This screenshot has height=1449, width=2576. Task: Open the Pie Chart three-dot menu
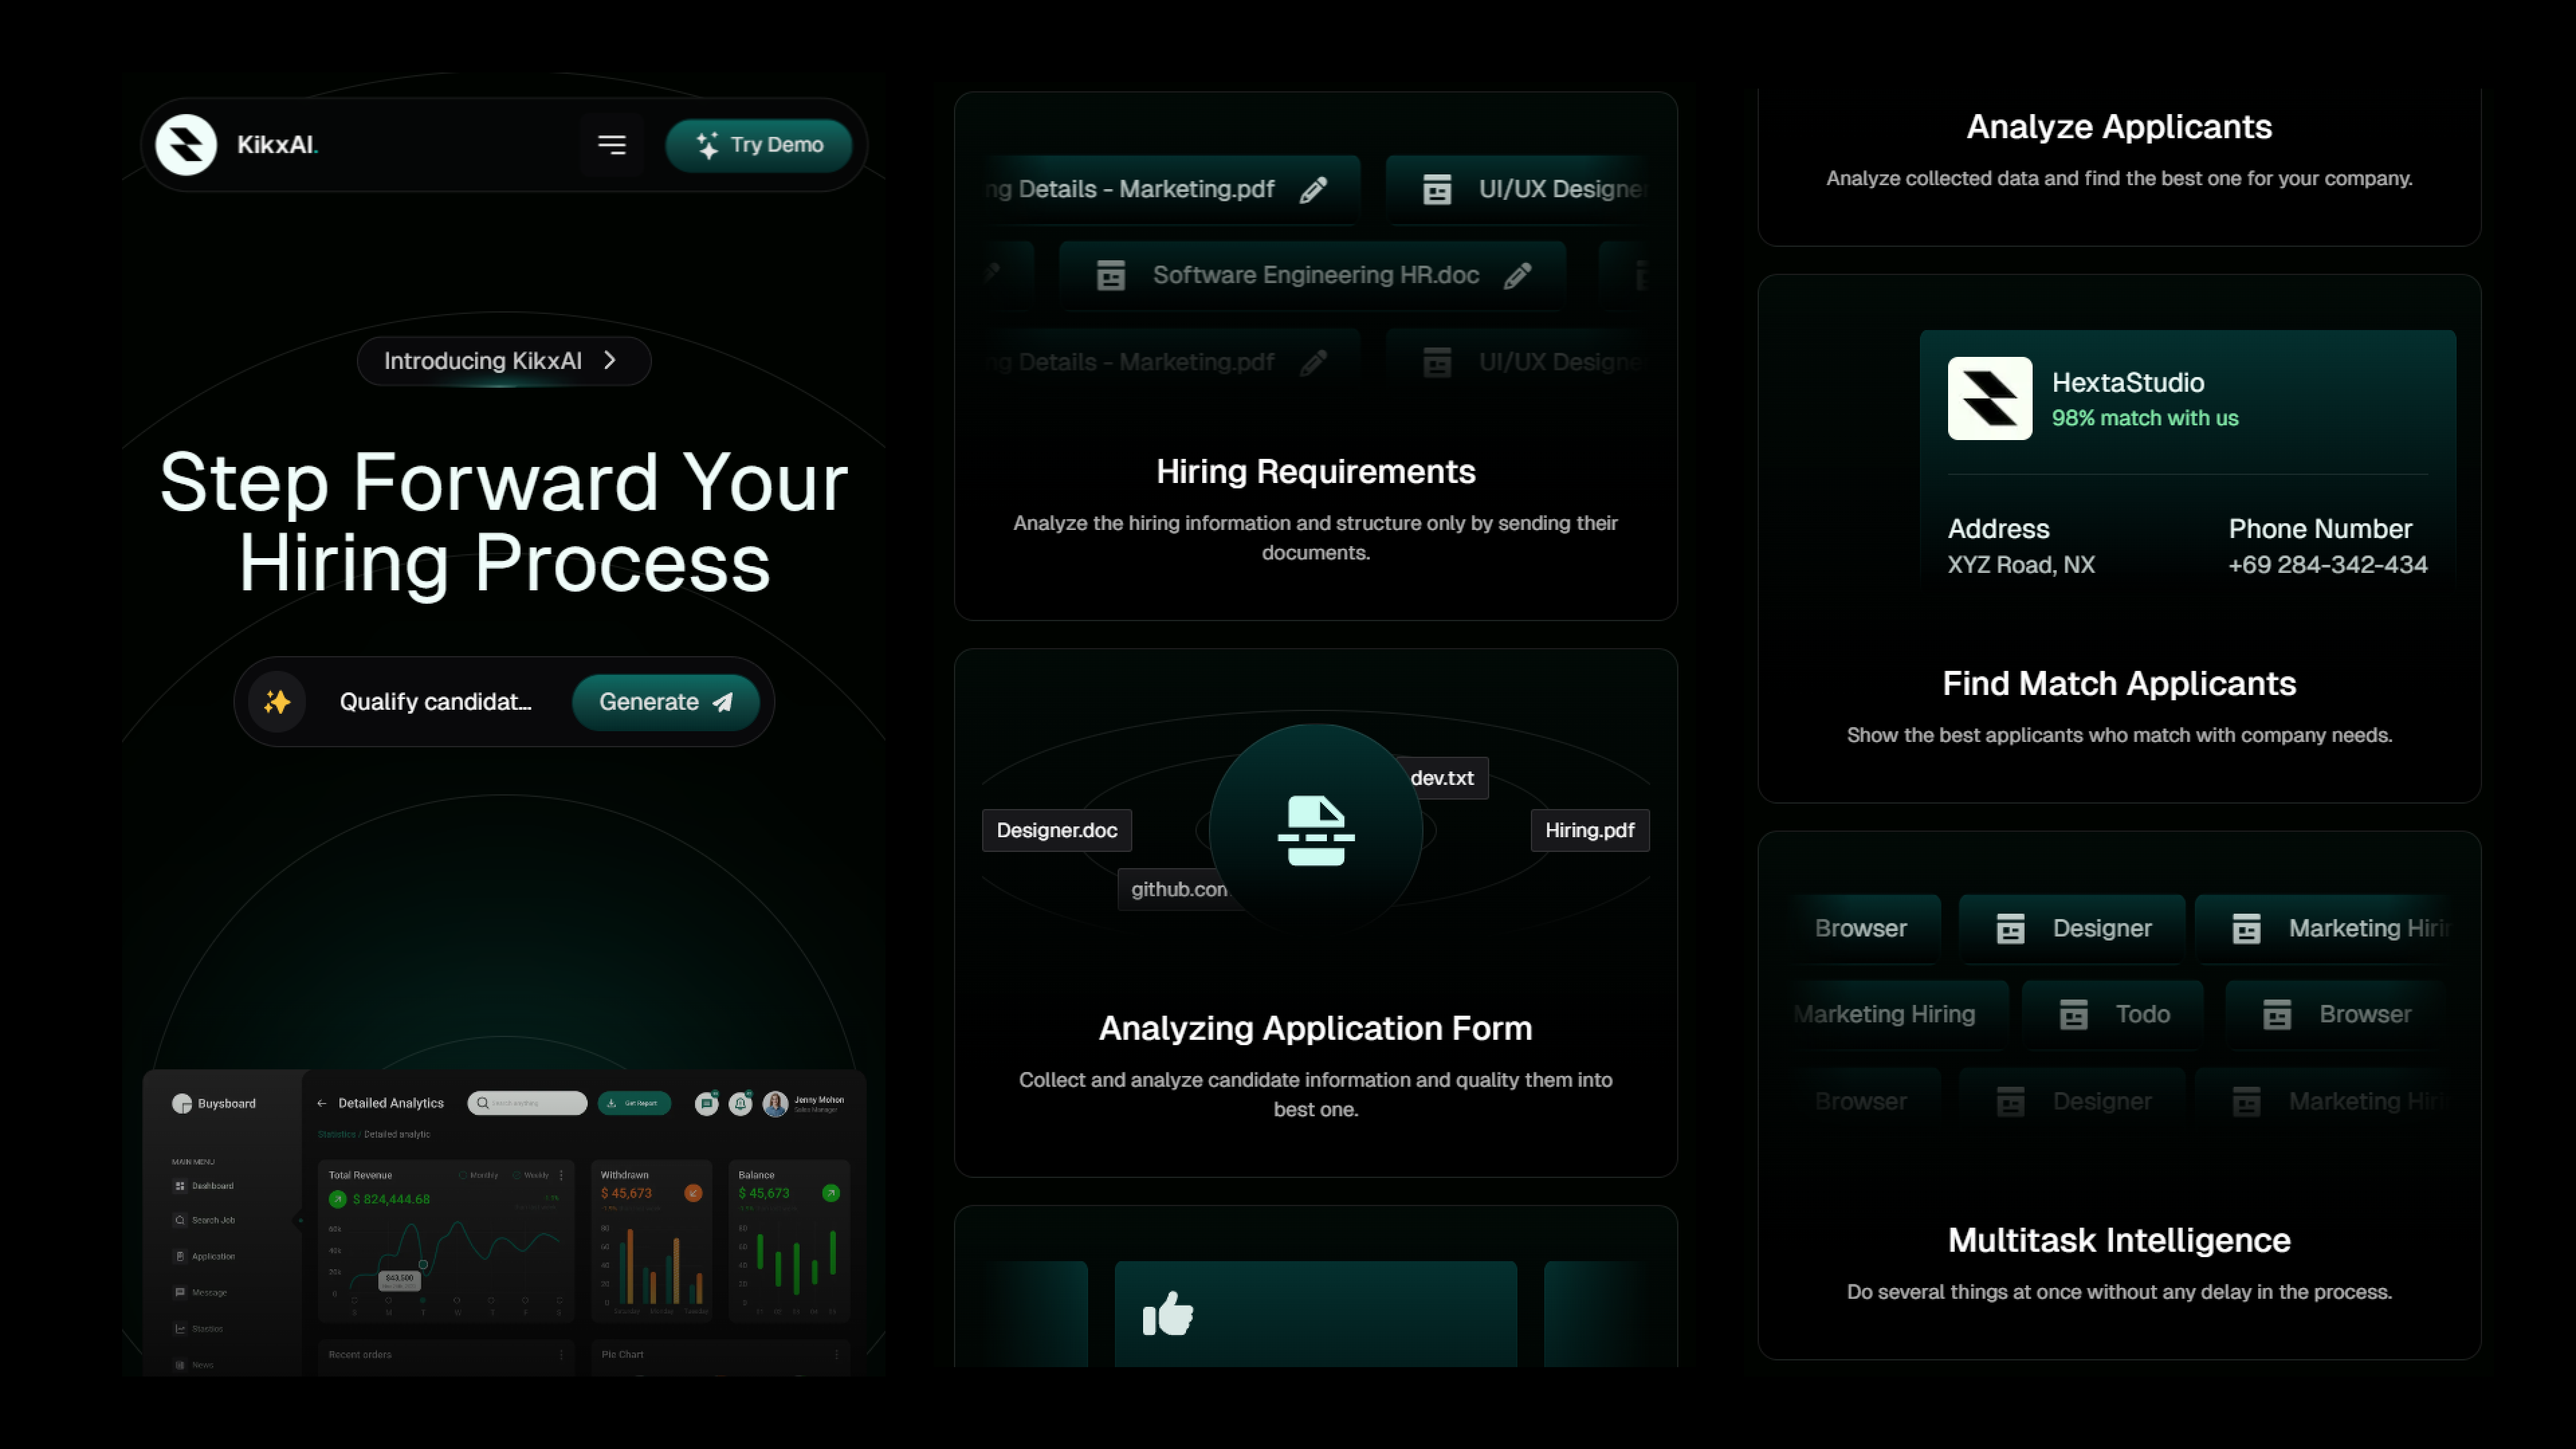coord(837,1355)
